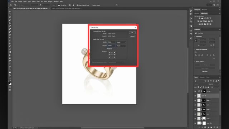Click lock transparent pixels icon
This screenshot has height=129, width=229.
[x=198, y=87]
